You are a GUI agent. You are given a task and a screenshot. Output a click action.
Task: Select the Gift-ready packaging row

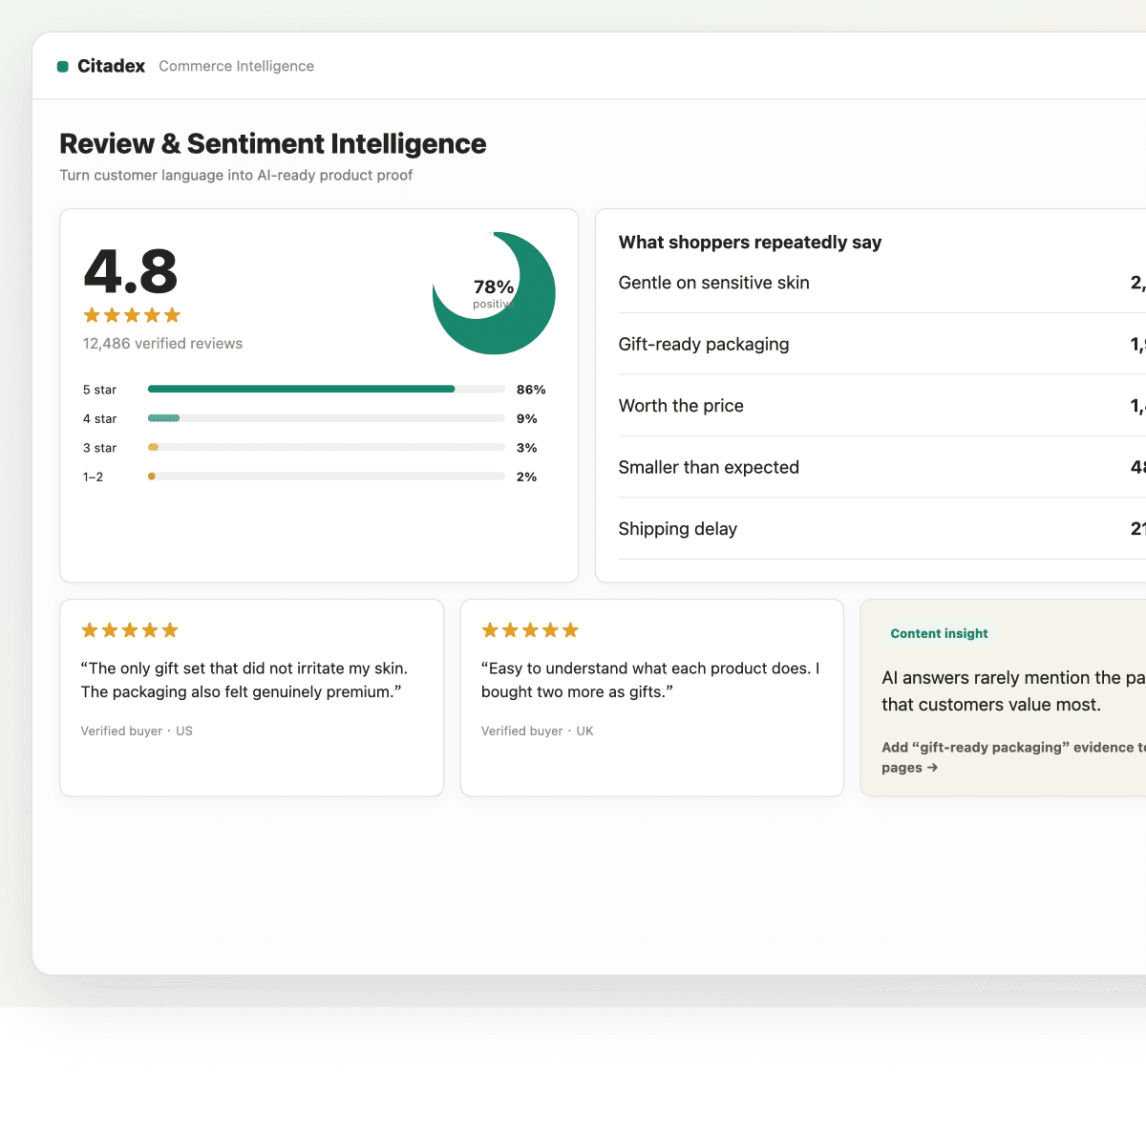click(882, 344)
